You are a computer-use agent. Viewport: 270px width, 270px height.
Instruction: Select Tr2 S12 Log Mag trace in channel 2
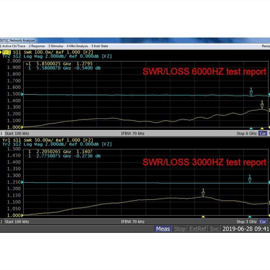point(57,144)
